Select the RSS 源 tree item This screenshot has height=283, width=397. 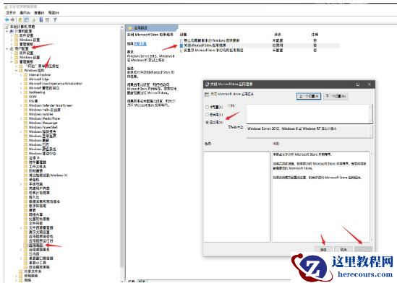coord(33,101)
